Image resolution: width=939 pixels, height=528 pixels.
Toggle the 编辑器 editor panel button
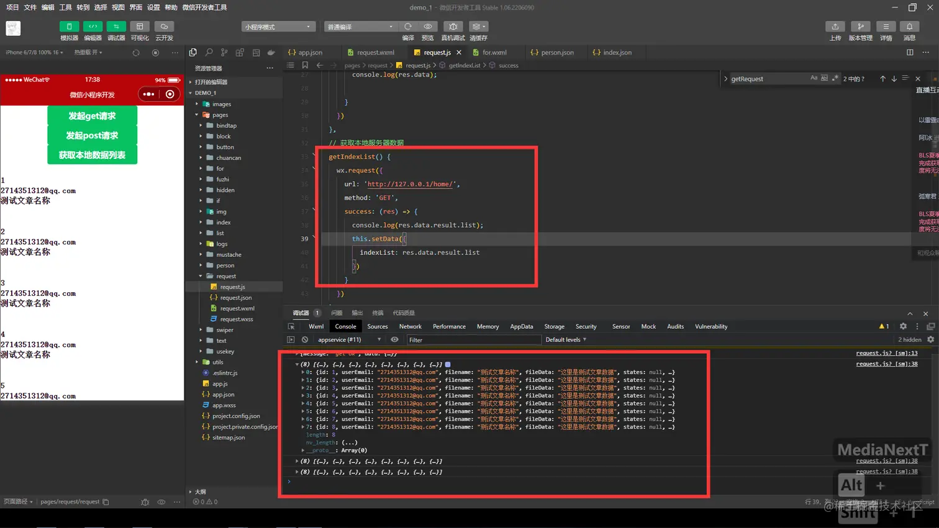coord(93,27)
